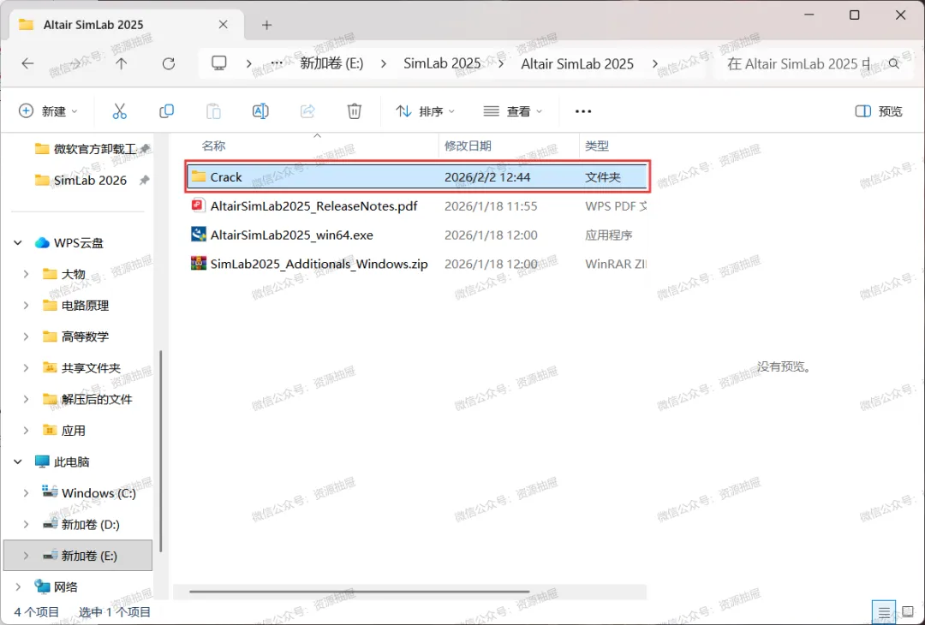This screenshot has height=625, width=925.
Task: Click the address bar ellipsis for hidden path
Action: 277,63
